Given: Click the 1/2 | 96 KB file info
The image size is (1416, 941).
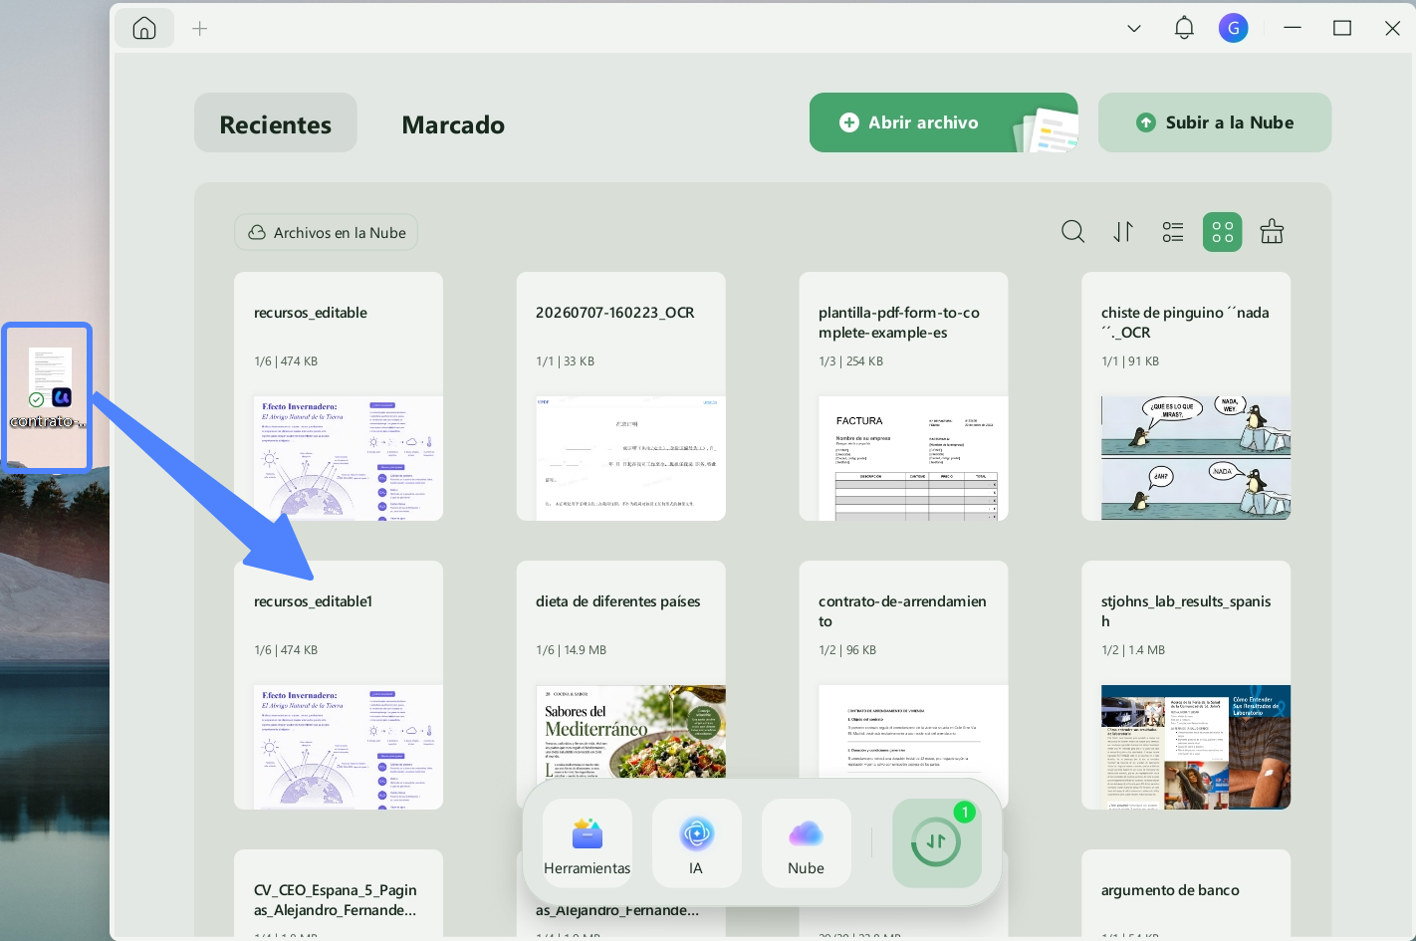Looking at the screenshot, I should tap(847, 650).
